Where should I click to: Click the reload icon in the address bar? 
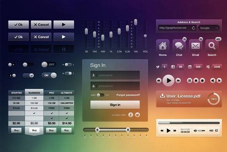193,28
